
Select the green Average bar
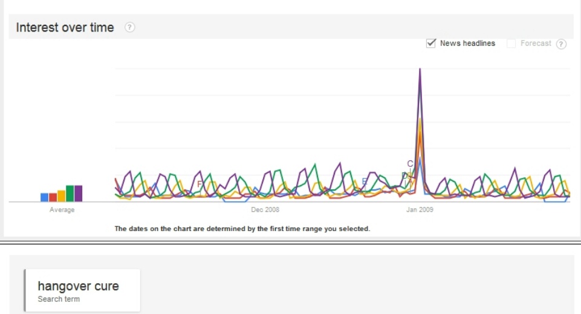[70, 193]
